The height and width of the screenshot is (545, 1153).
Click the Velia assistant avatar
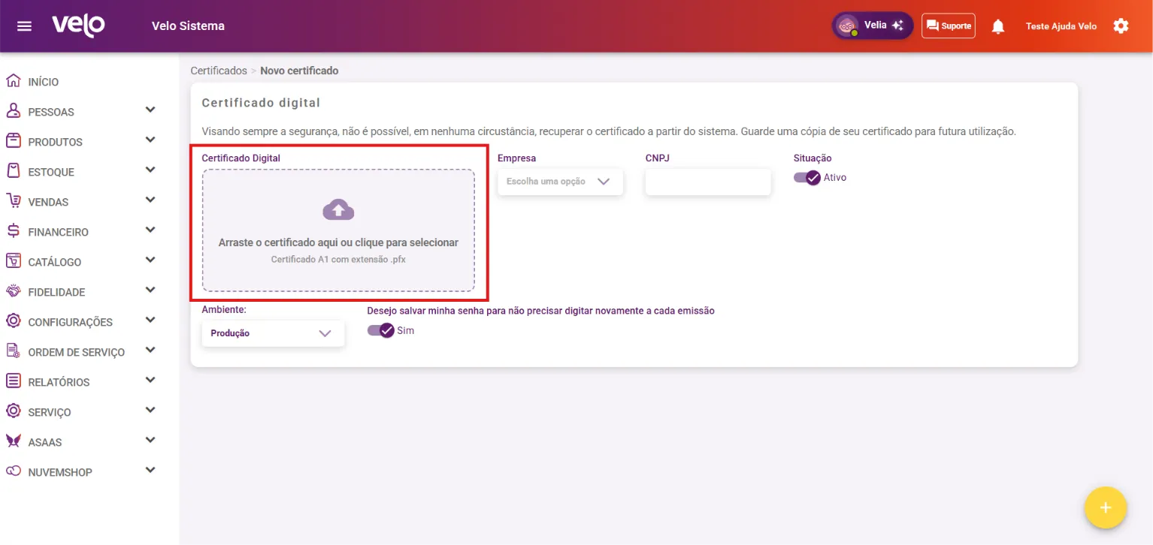point(848,26)
